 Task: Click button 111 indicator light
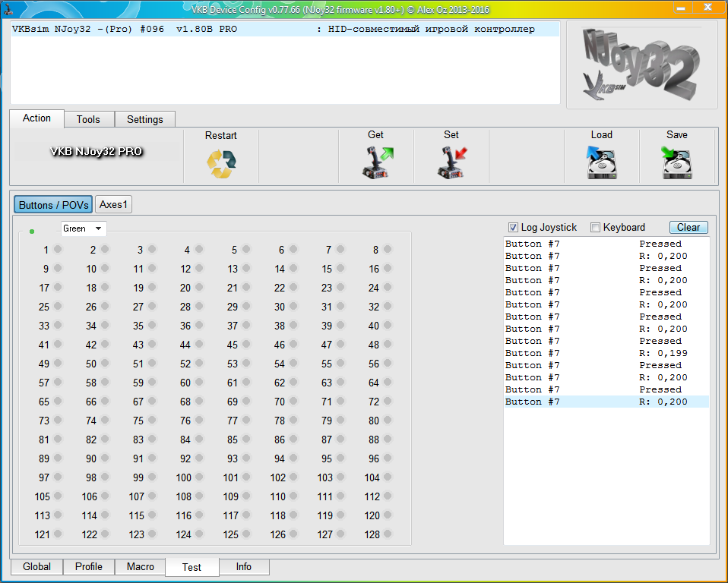[340, 496]
